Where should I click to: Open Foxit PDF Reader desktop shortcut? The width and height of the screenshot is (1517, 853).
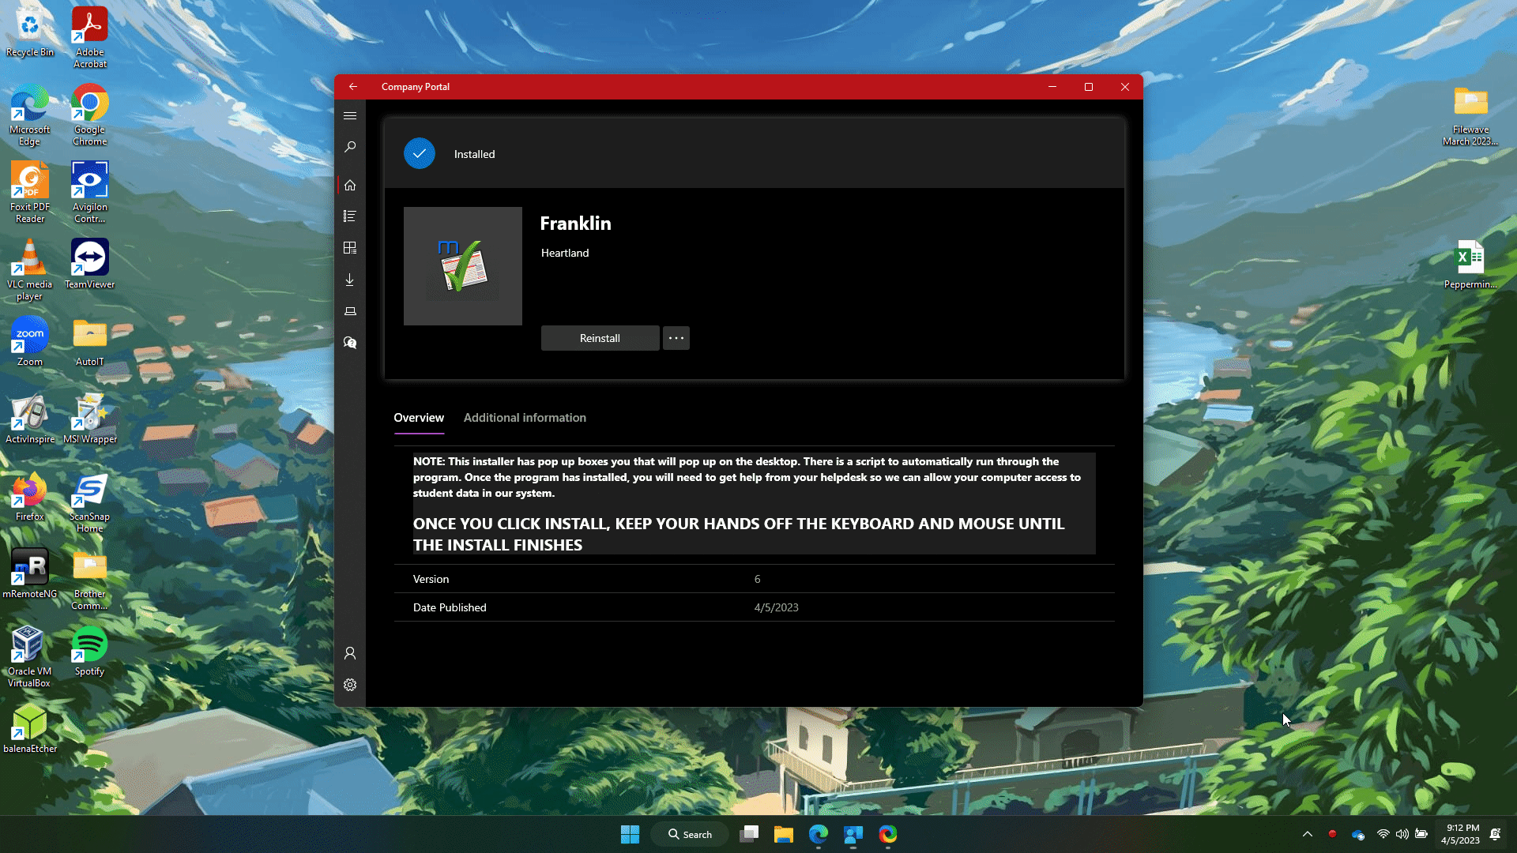tap(30, 193)
